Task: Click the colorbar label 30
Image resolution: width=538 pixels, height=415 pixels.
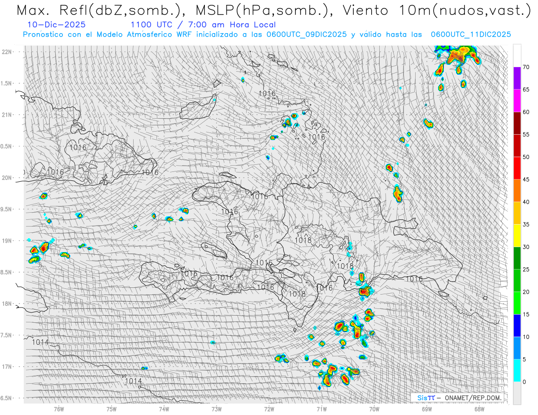Action: coord(526,247)
